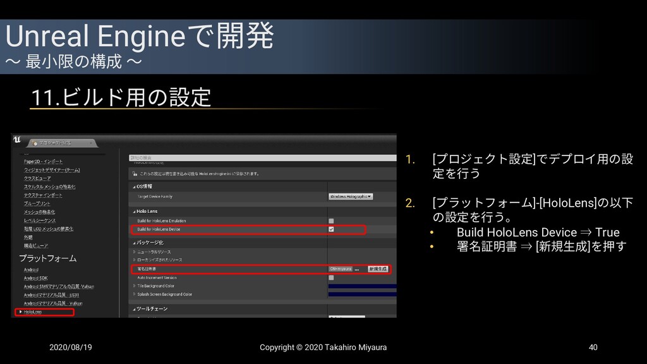647x364 pixels.
Task: Uncheck Build for HoloLens Device
Action: (331, 229)
